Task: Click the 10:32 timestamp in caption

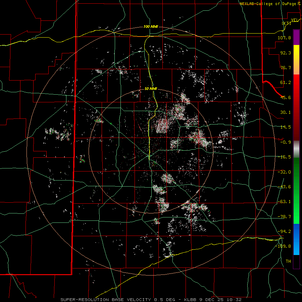Action: coord(234,300)
